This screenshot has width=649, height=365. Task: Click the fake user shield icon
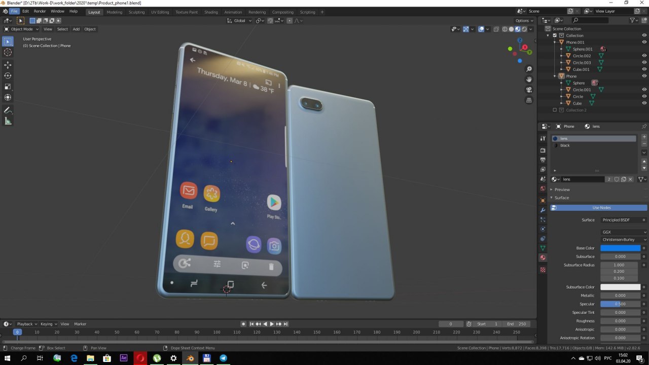(617, 179)
